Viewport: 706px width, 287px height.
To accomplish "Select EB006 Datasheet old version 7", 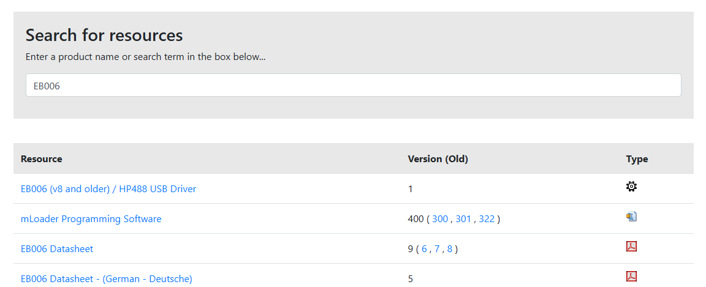I will tap(437, 249).
